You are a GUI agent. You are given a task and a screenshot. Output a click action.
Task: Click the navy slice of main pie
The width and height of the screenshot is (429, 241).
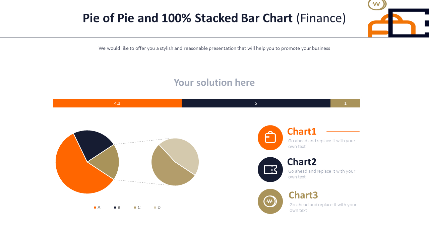tap(92, 144)
